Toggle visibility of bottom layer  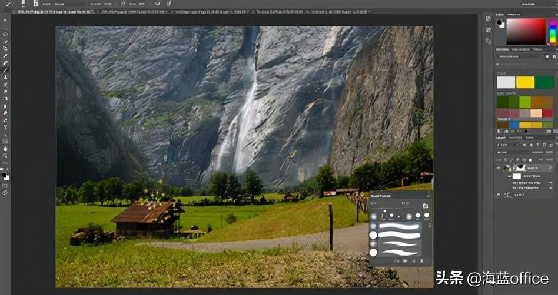tap(499, 195)
